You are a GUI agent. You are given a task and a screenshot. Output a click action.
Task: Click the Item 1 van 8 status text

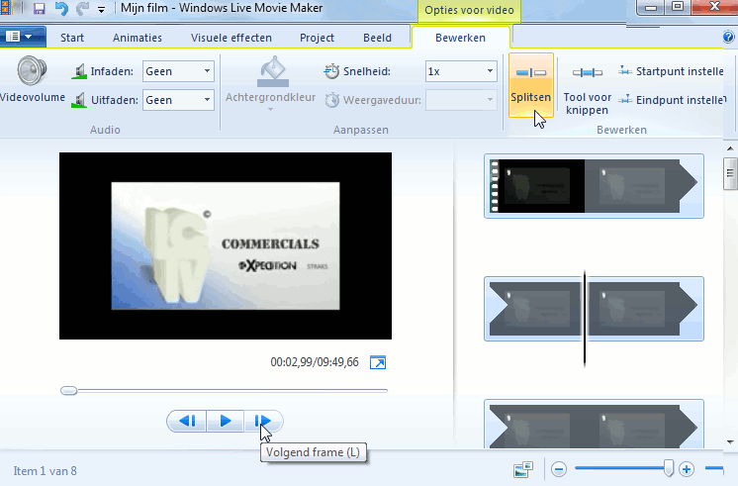tap(46, 471)
